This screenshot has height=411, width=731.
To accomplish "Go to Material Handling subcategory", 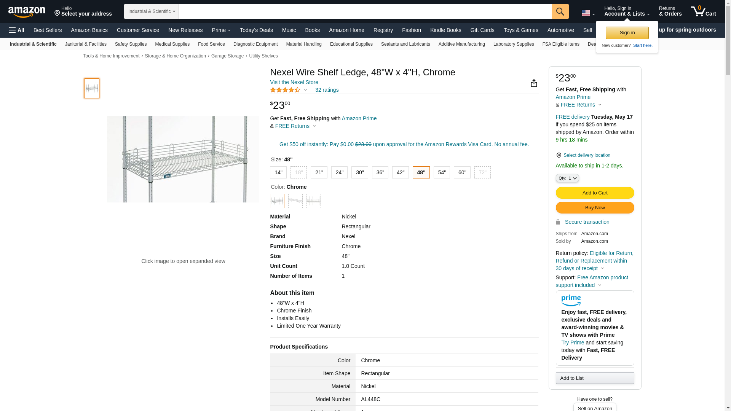I will tap(304, 44).
